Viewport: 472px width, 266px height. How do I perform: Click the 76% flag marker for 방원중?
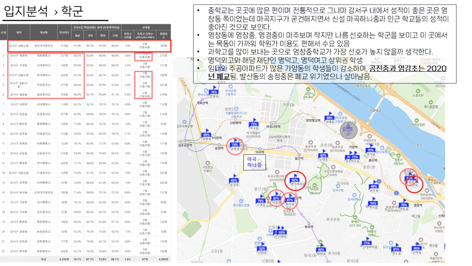(x=213, y=92)
